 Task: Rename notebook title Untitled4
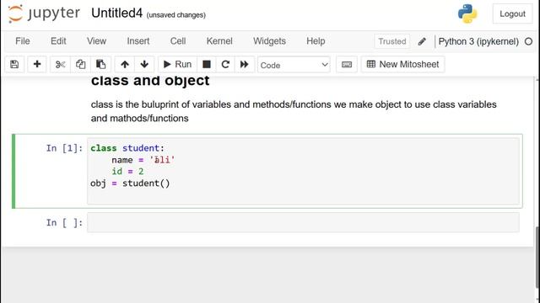[x=116, y=13]
